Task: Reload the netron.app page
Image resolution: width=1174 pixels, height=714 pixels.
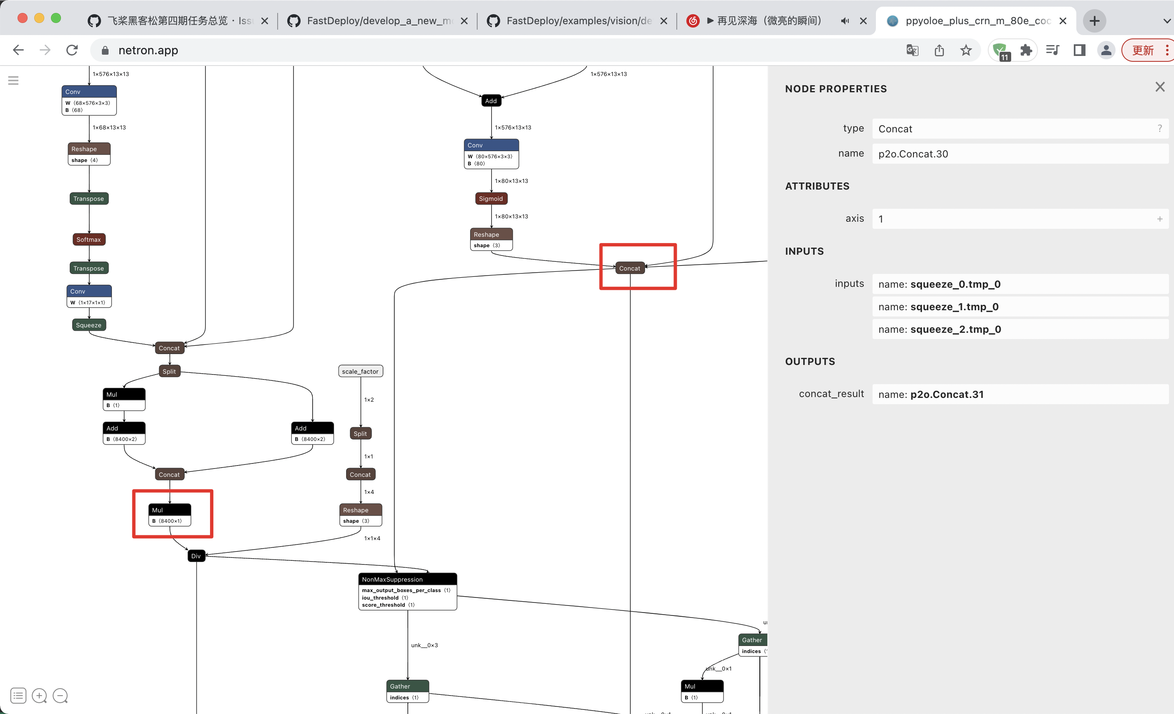Action: (72, 50)
